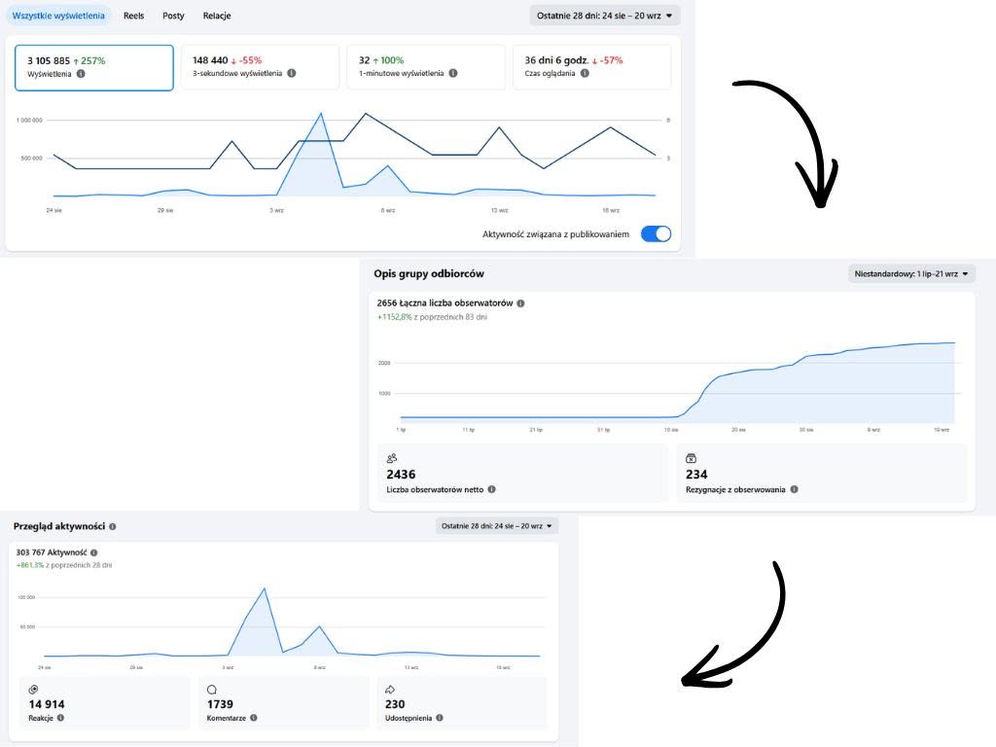This screenshot has height=747, width=996.
Task: Show info for 3-sekundowe wyświetlenia
Action: point(292,73)
